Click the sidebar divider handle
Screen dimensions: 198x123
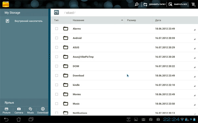pos(49,57)
